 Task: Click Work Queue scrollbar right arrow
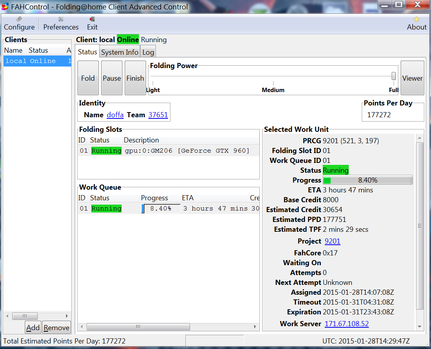coord(255,327)
